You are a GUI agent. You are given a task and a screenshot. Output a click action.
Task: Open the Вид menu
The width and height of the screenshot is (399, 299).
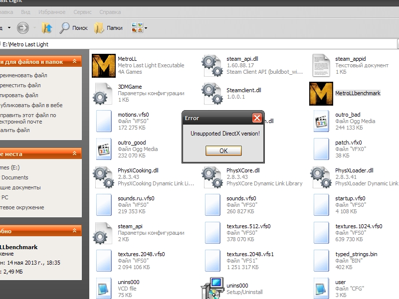(25, 12)
